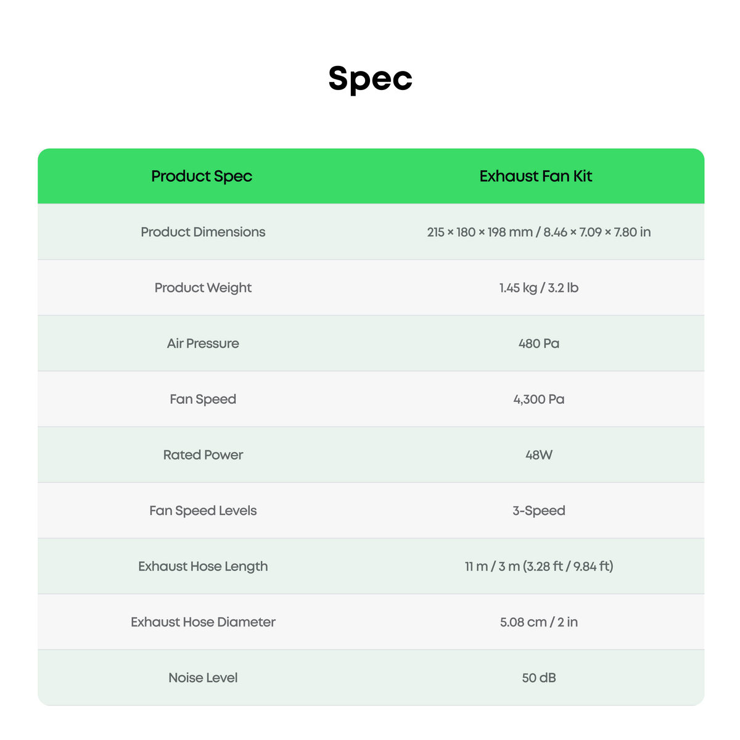Click the Fan Speed Levels label
740x740 pixels.
pos(203,511)
